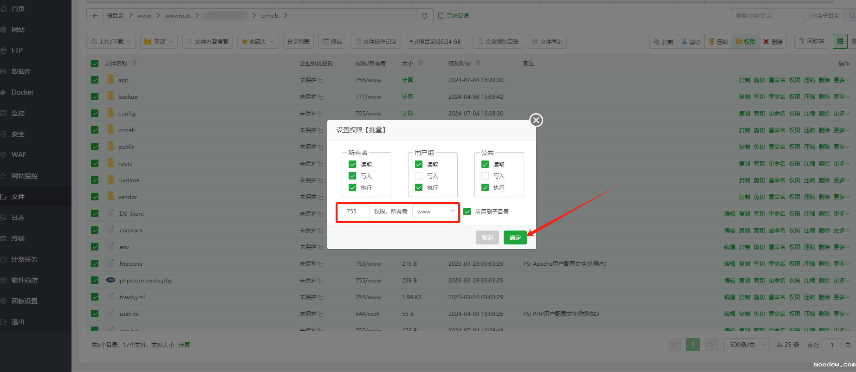Enable public write (写入) checkbox

click(485, 176)
